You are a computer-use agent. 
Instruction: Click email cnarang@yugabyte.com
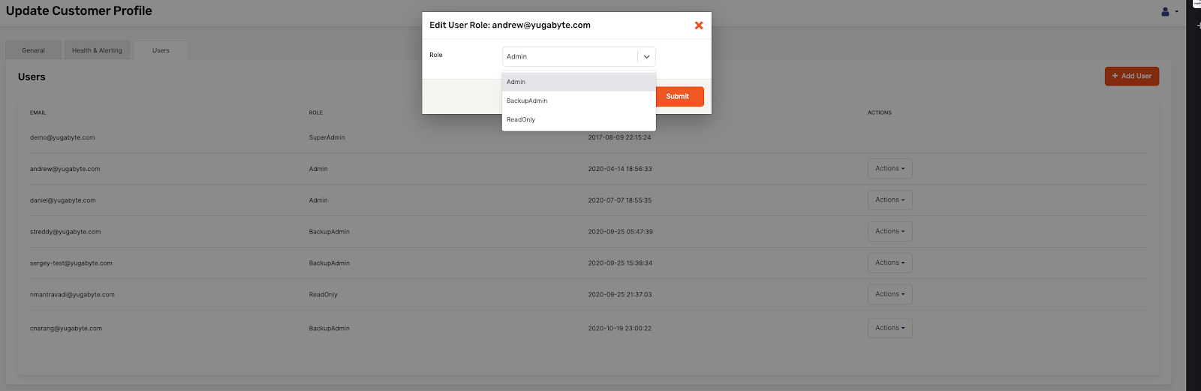click(x=66, y=329)
